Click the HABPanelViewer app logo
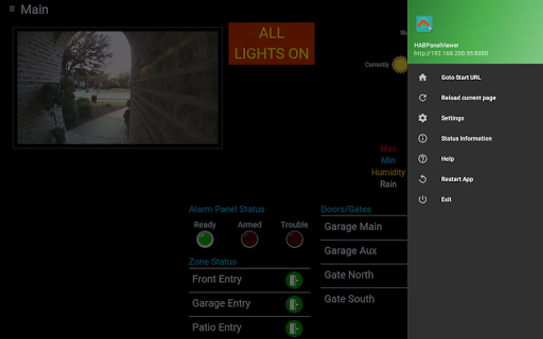 click(424, 24)
